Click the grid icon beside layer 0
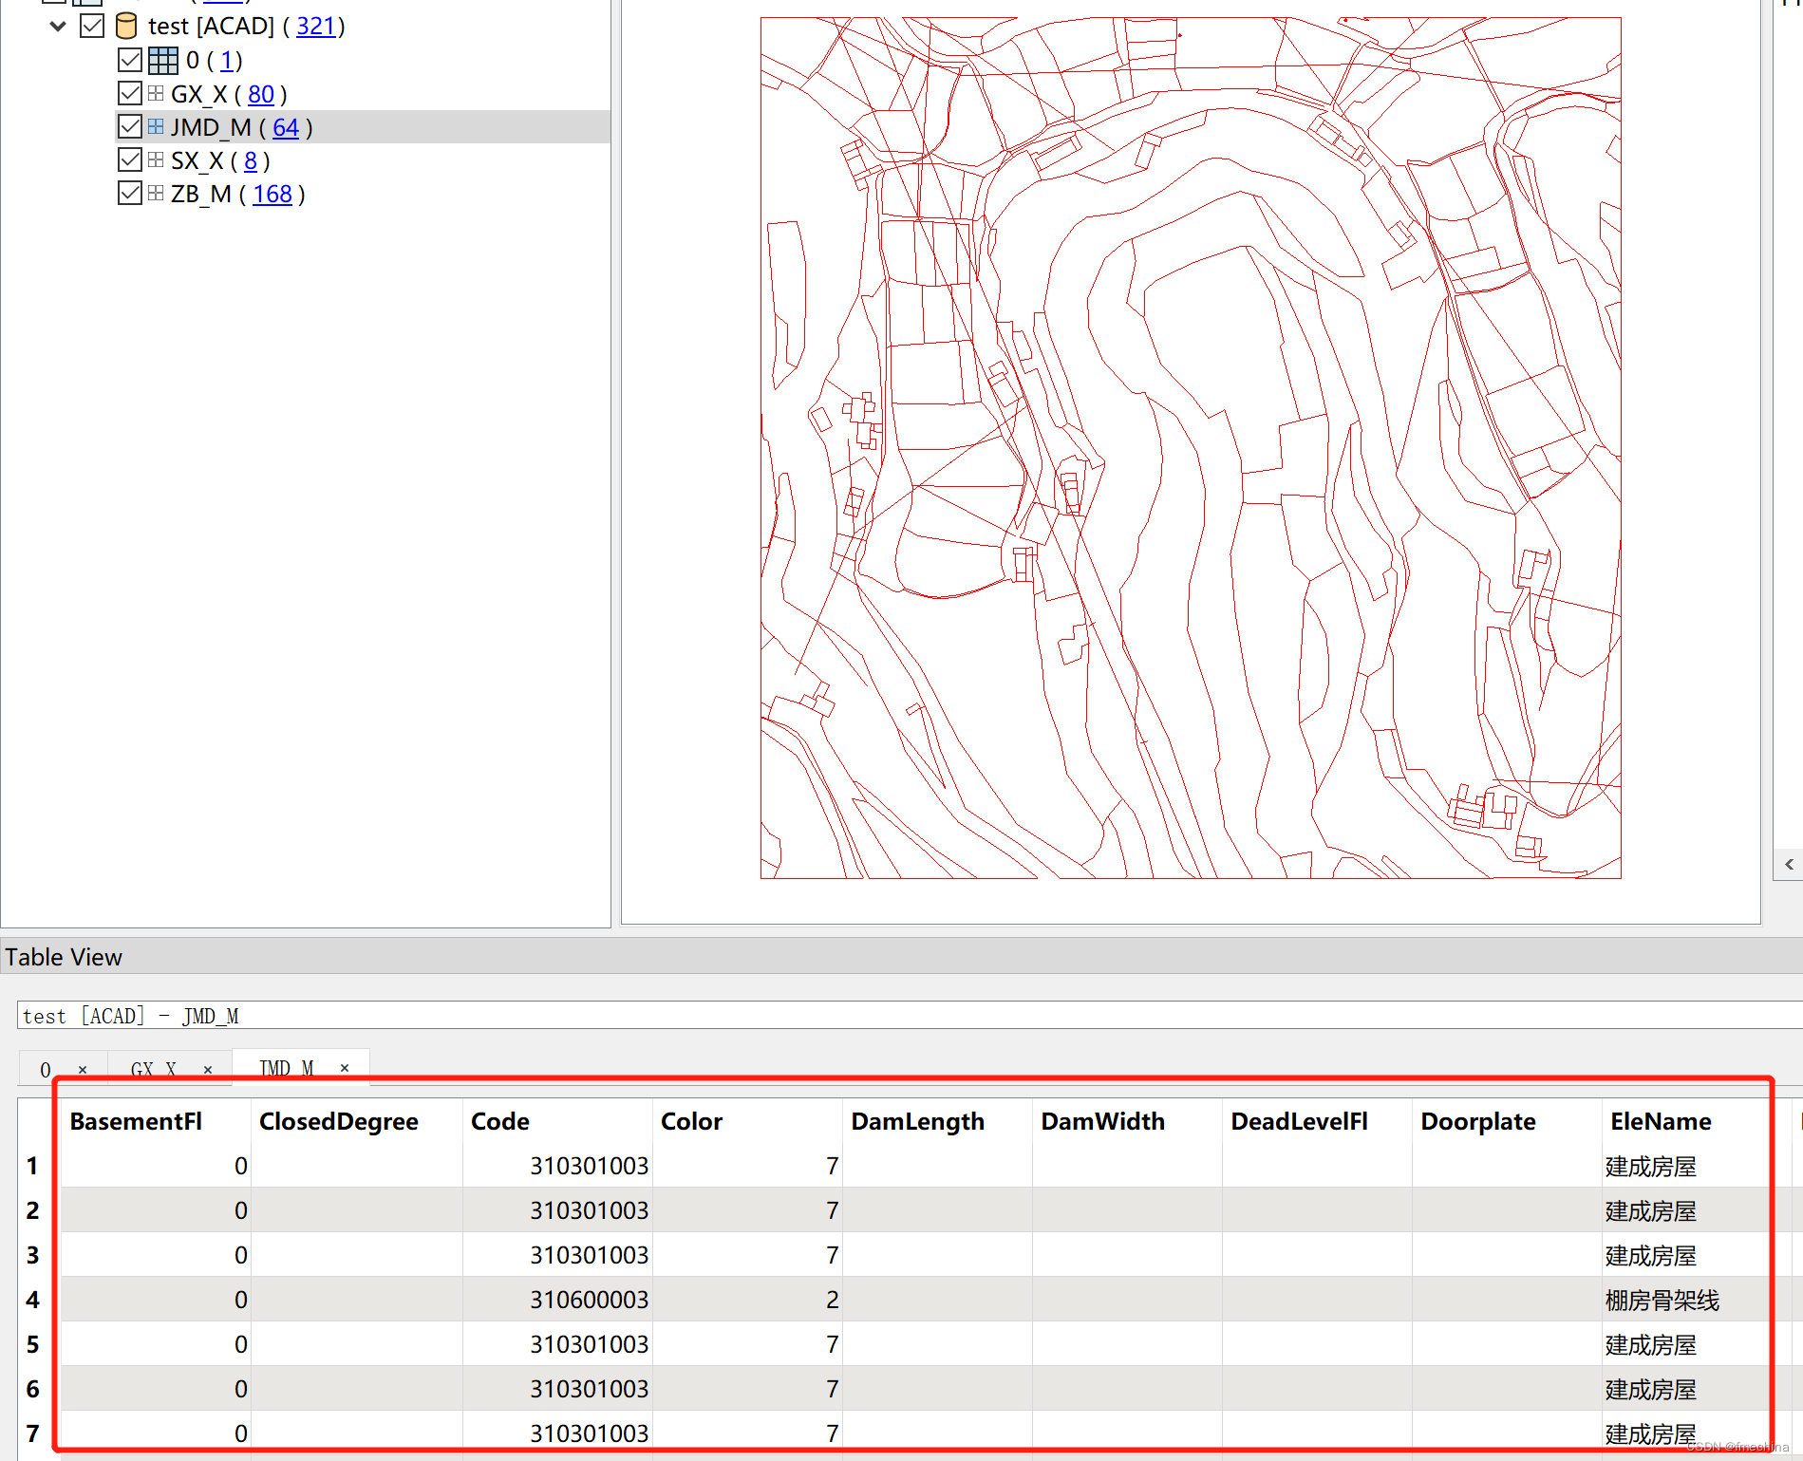Image resolution: width=1803 pixels, height=1461 pixels. pyautogui.click(x=161, y=59)
